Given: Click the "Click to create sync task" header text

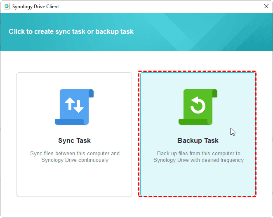Looking at the screenshot, I should point(71,31).
